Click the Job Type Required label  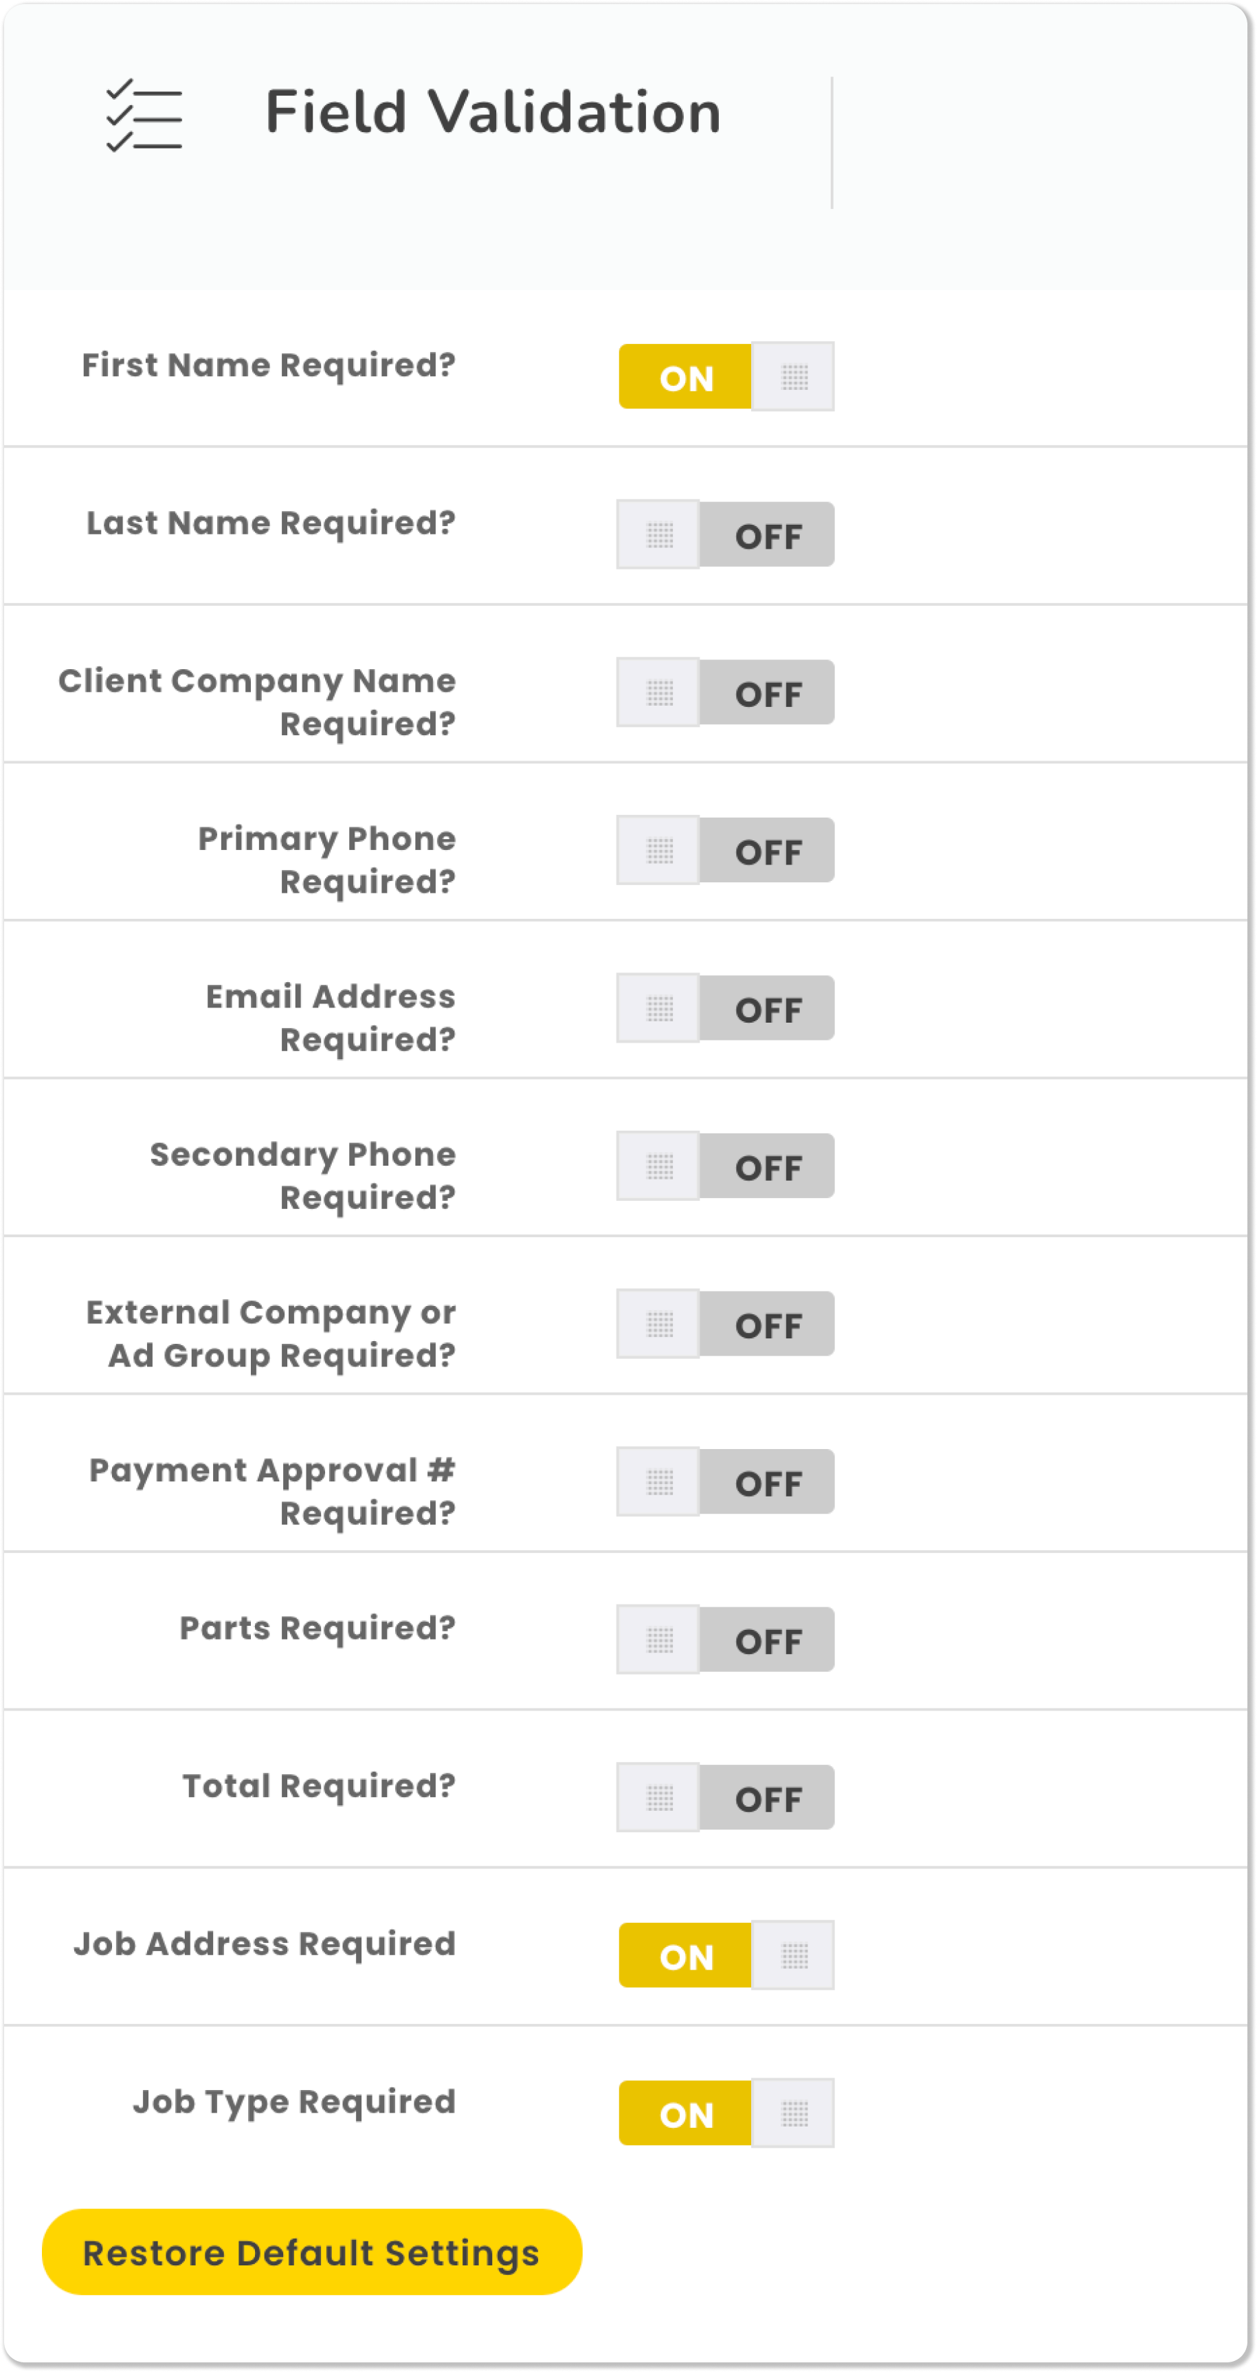[294, 2102]
